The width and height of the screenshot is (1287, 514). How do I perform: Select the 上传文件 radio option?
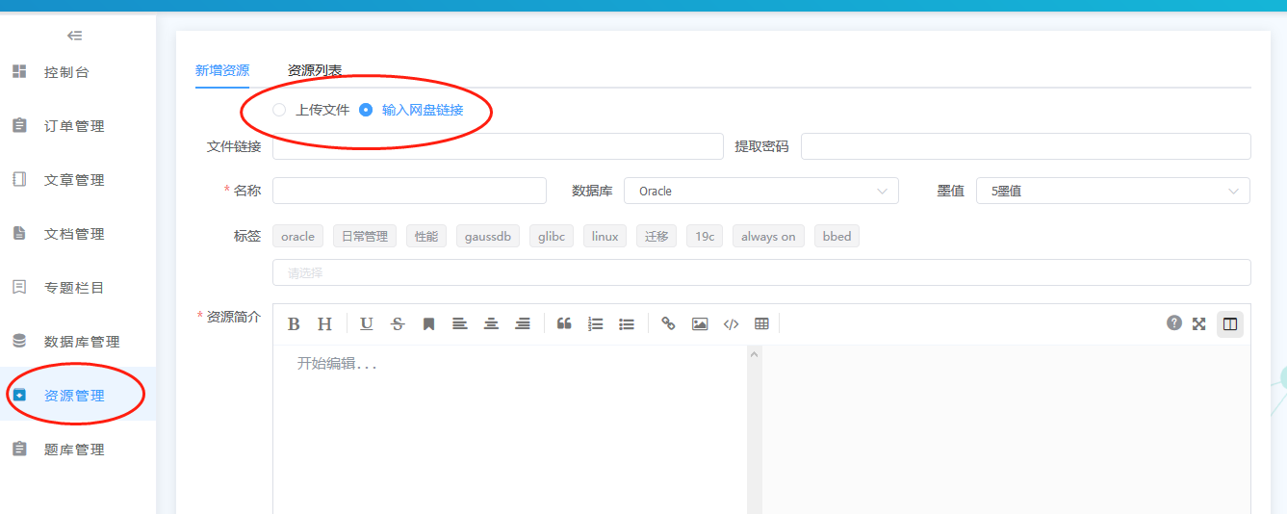[279, 110]
